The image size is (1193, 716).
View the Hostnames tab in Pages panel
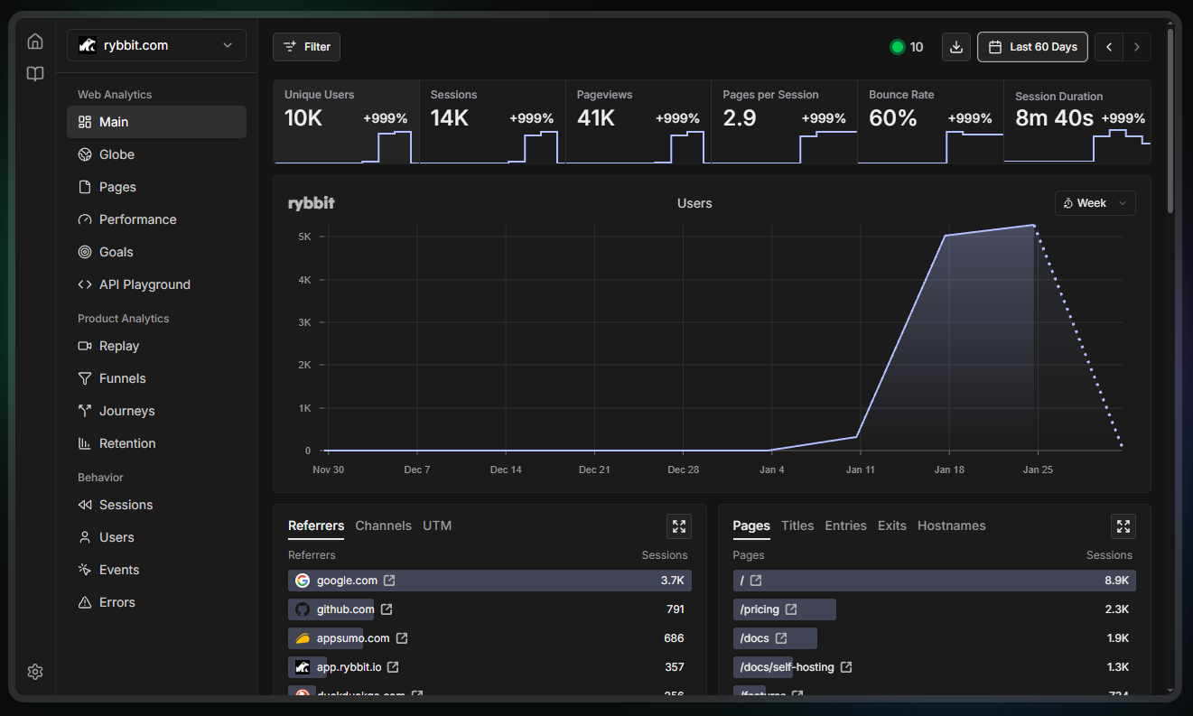(x=951, y=525)
